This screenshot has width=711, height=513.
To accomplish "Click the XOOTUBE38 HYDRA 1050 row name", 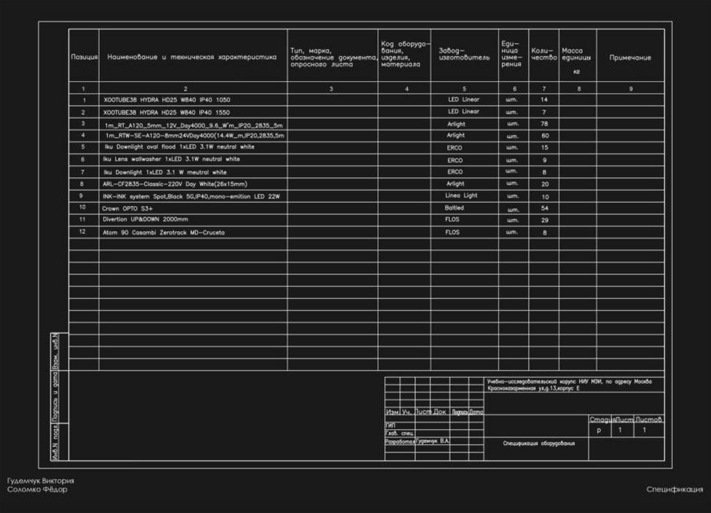I will [167, 100].
